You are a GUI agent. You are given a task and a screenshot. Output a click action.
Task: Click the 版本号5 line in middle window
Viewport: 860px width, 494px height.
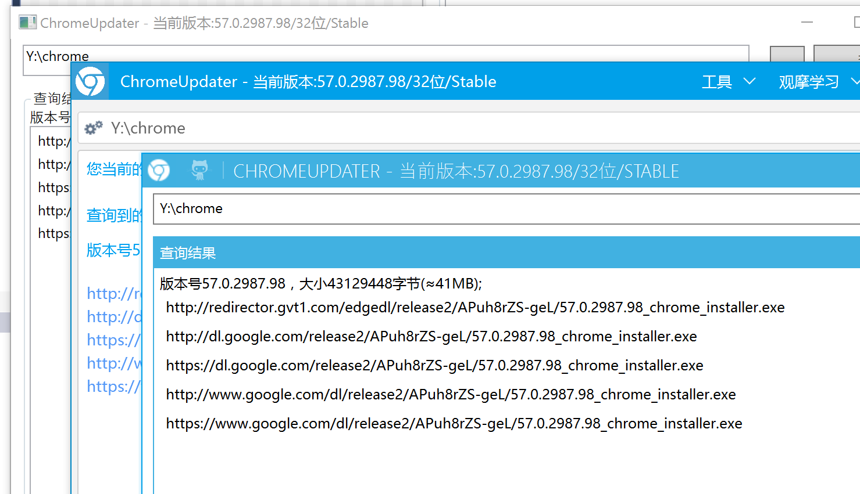pyautogui.click(x=113, y=250)
